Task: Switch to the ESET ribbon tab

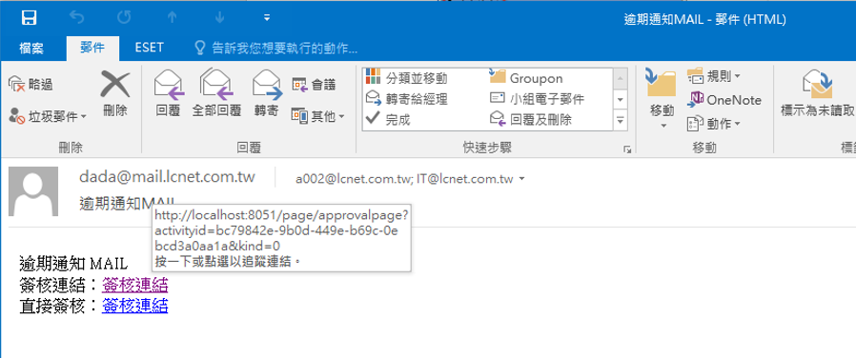Action: 149,48
